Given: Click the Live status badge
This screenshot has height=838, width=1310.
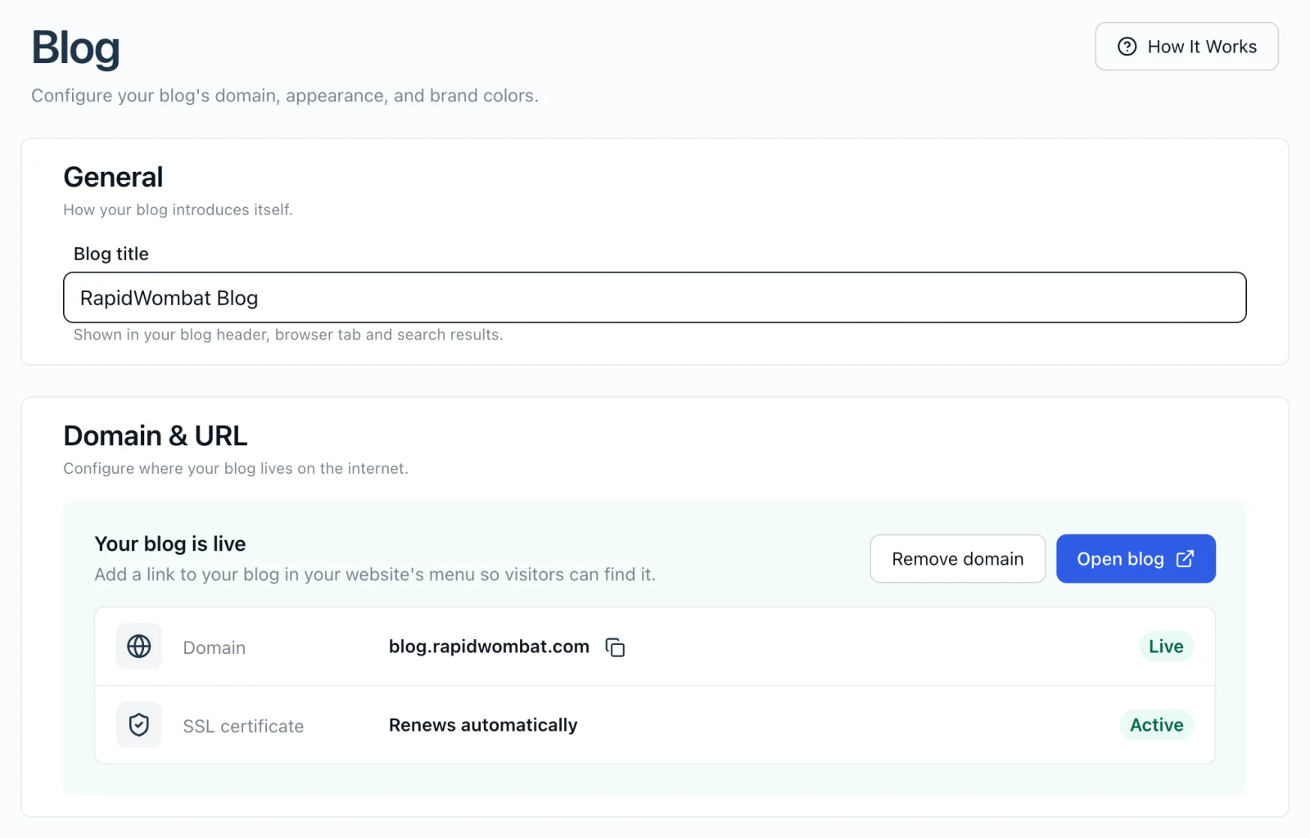Looking at the screenshot, I should coord(1166,647).
